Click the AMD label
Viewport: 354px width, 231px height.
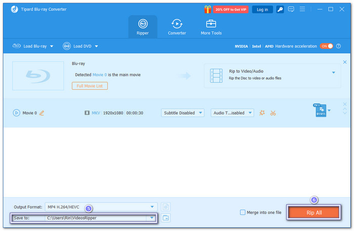coord(269,46)
